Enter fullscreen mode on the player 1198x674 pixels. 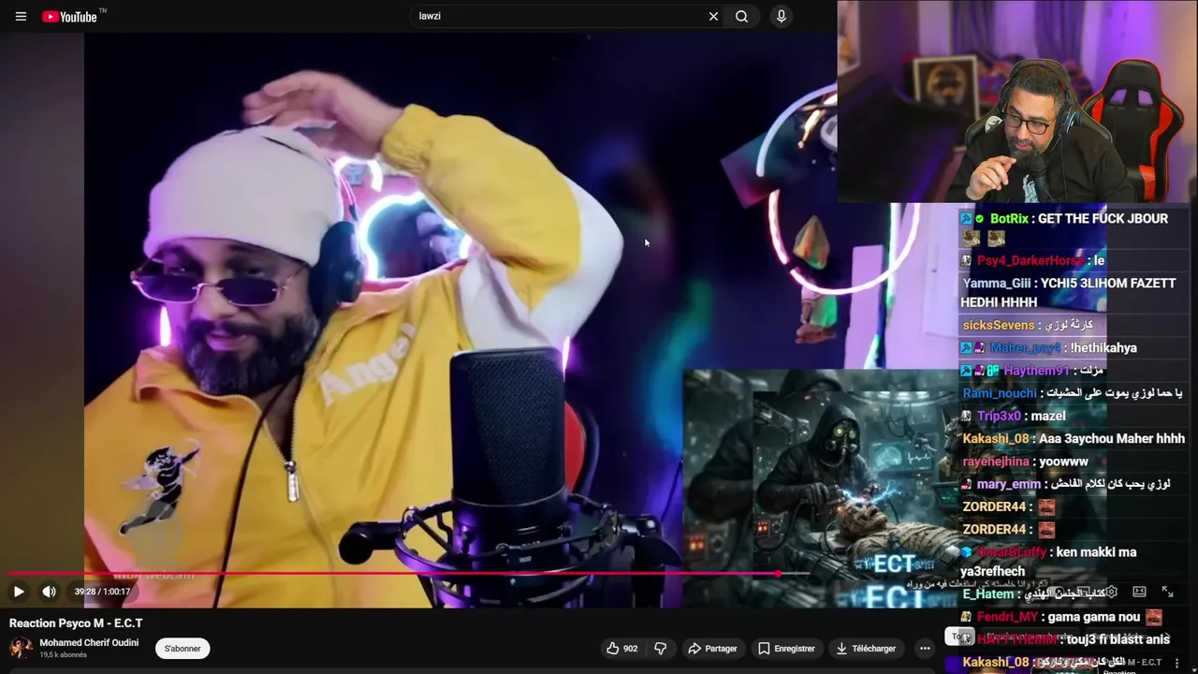coord(1167,592)
